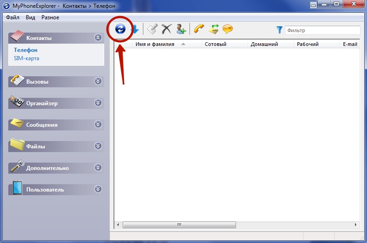This screenshot has width=367, height=243.
Task: Open the Сообщения panel header
Action: [56, 125]
